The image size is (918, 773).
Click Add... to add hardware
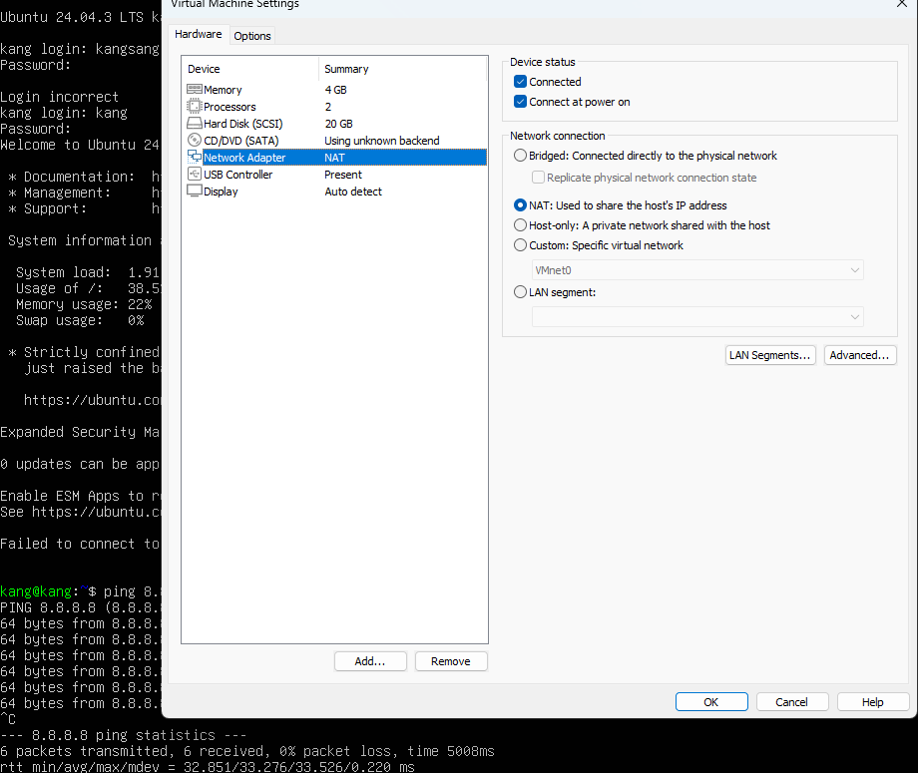[x=370, y=661]
